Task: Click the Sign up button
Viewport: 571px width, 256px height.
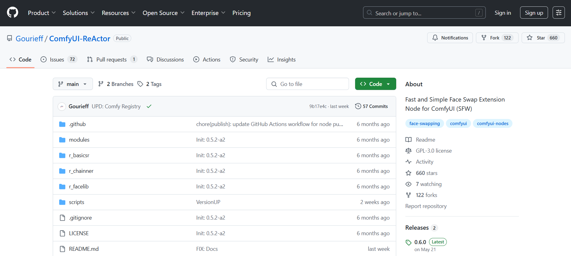Action: coord(534,13)
